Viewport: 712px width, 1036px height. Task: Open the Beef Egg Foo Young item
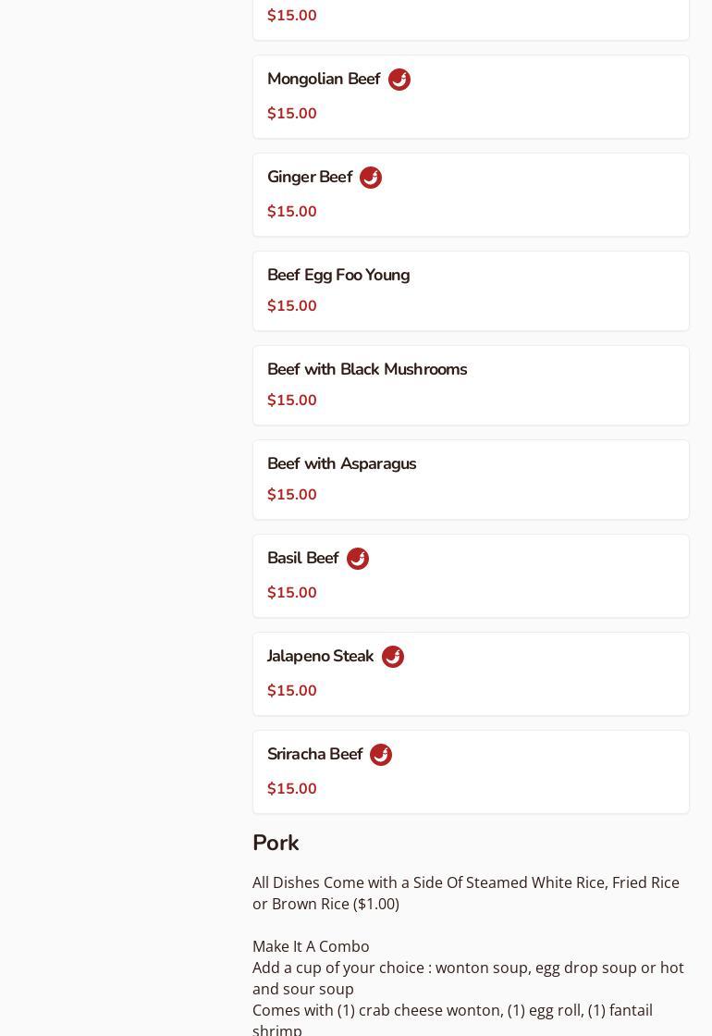338,276
